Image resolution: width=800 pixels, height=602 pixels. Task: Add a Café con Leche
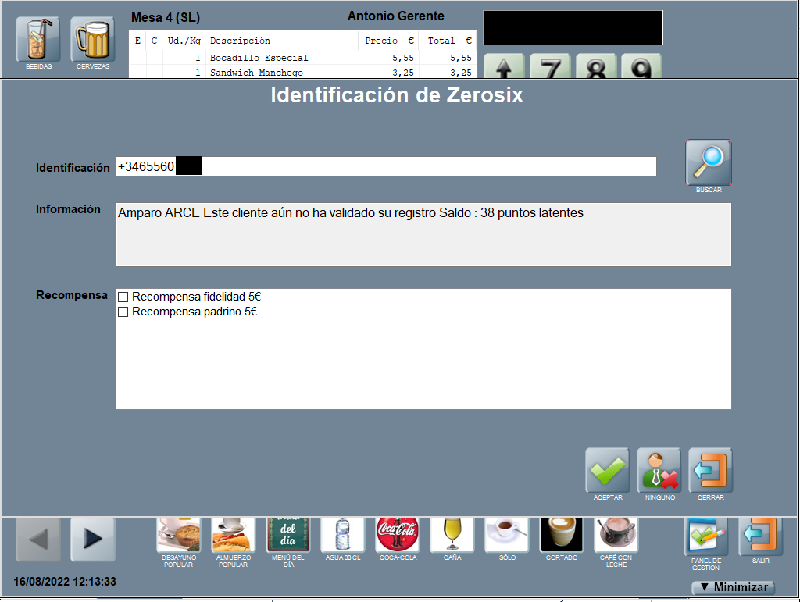[x=616, y=536]
